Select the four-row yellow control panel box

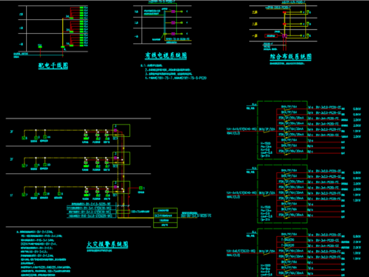click(165, 218)
